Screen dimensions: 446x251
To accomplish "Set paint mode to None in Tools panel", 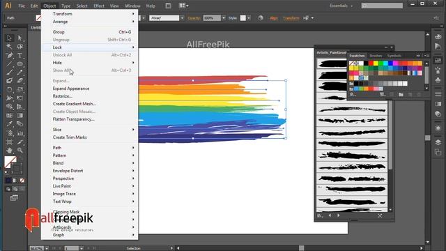I will [22, 181].
